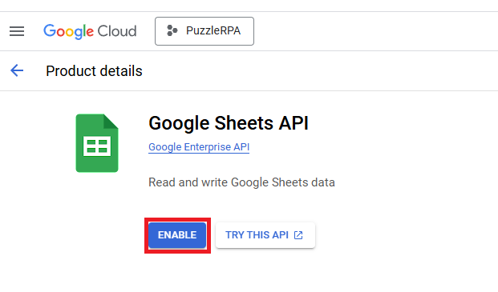The height and width of the screenshot is (292, 498).
Task: Click the white word 'ENABLE' on the blue button
Action: (177, 235)
